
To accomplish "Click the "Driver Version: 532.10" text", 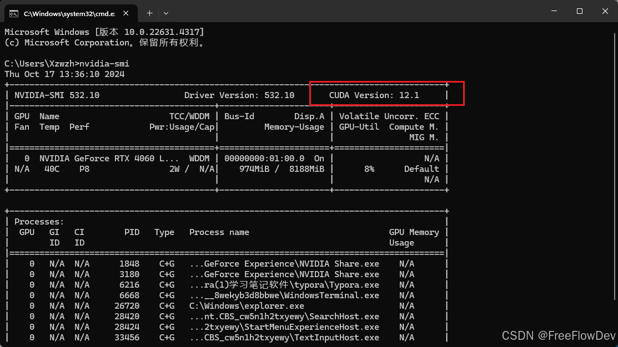I will [x=239, y=95].
